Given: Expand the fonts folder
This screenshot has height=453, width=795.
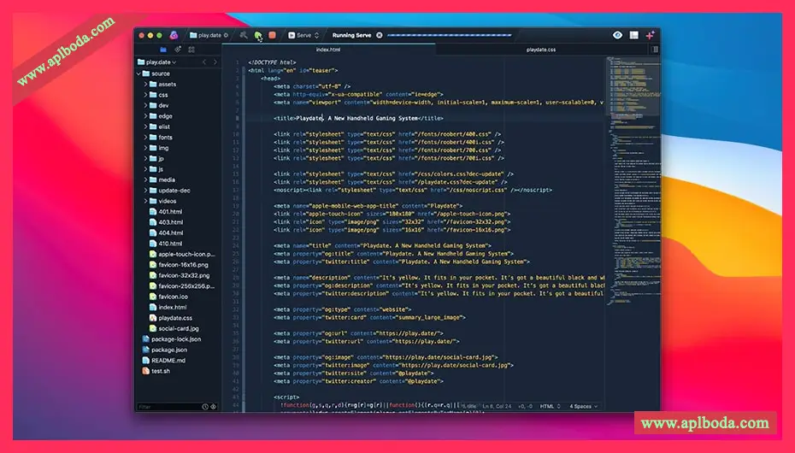Looking at the screenshot, I should (x=146, y=137).
